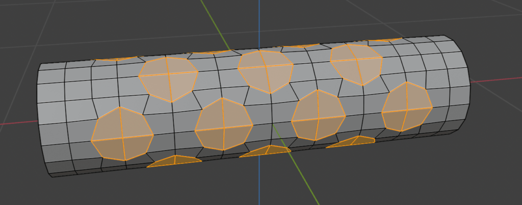Select center vertex of leftmost bottom-row octagon
Viewport: 522px width, 205px height.
tap(123, 137)
